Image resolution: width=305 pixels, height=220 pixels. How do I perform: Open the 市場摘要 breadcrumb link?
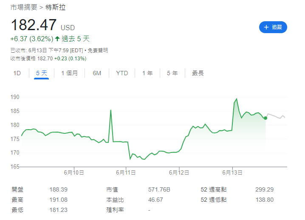[x=24, y=7]
